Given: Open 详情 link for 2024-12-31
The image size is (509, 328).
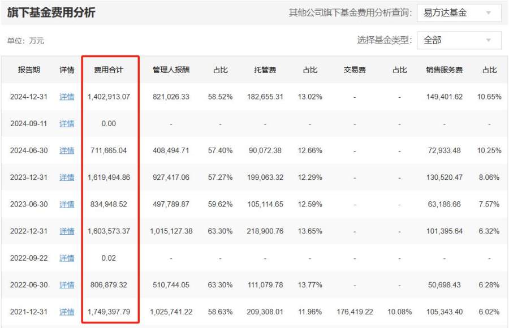Looking at the screenshot, I should pos(67,97).
